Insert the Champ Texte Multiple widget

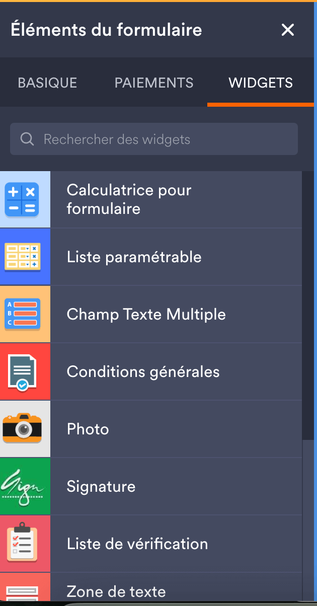point(146,315)
